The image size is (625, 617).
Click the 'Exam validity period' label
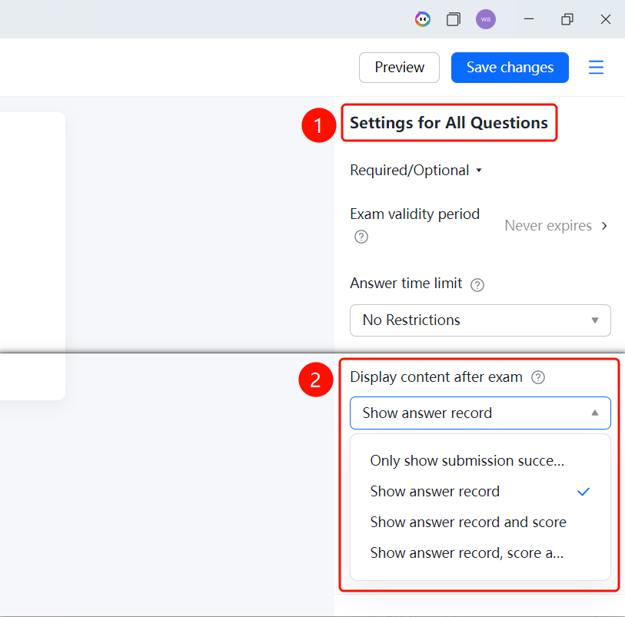(x=414, y=214)
